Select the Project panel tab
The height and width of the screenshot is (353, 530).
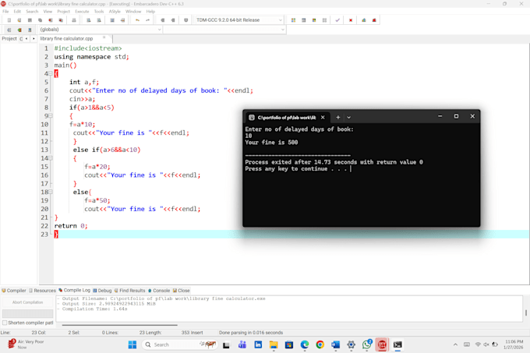[x=9, y=38]
